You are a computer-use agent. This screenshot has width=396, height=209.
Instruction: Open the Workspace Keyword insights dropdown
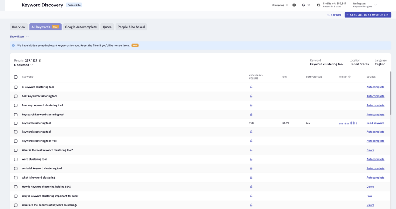pos(365,5)
